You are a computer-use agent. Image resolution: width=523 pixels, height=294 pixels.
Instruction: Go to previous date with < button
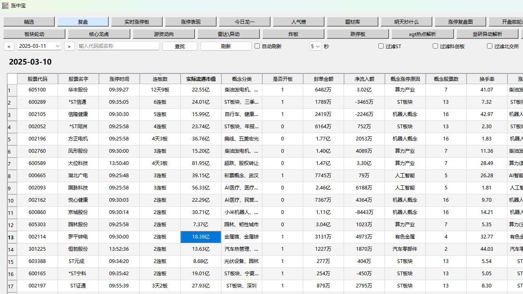coord(9,46)
